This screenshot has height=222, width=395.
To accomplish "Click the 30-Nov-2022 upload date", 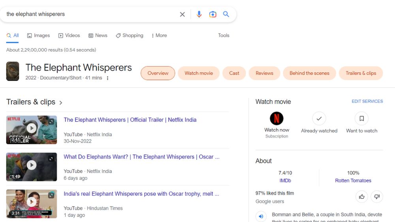I will coord(77,141).
